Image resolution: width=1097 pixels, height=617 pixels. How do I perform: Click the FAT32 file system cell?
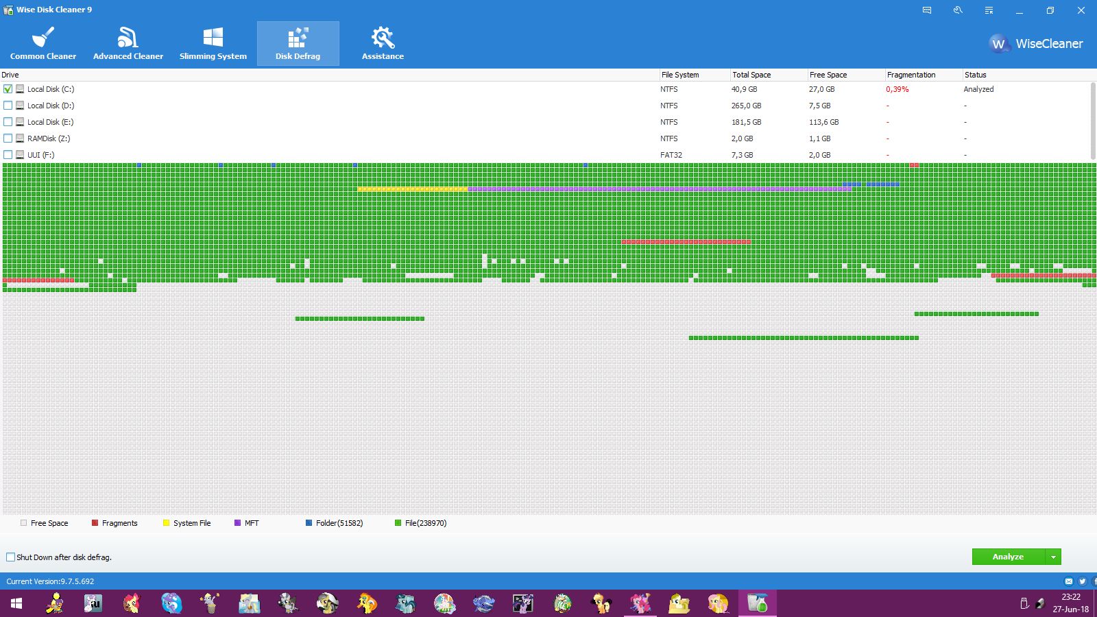pyautogui.click(x=671, y=155)
